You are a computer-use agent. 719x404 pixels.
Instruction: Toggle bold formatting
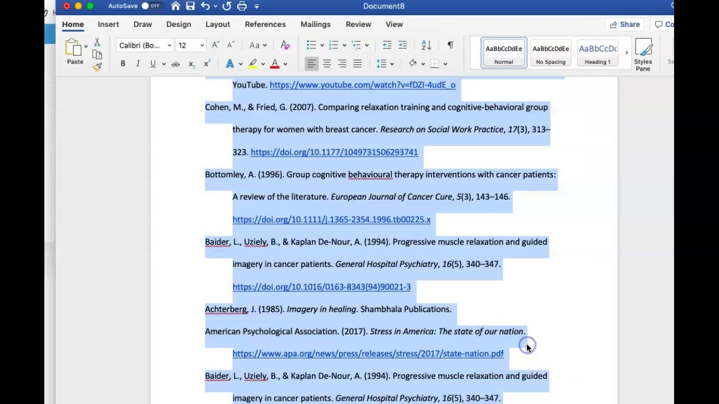point(123,64)
